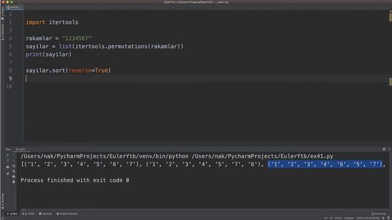Click the caret position indicator in status bar
Screen dimensions: 392x220
[x=326, y=218]
